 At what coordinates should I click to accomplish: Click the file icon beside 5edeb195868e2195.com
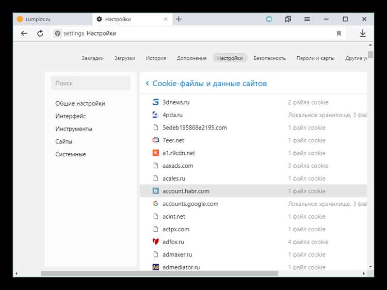(155, 127)
